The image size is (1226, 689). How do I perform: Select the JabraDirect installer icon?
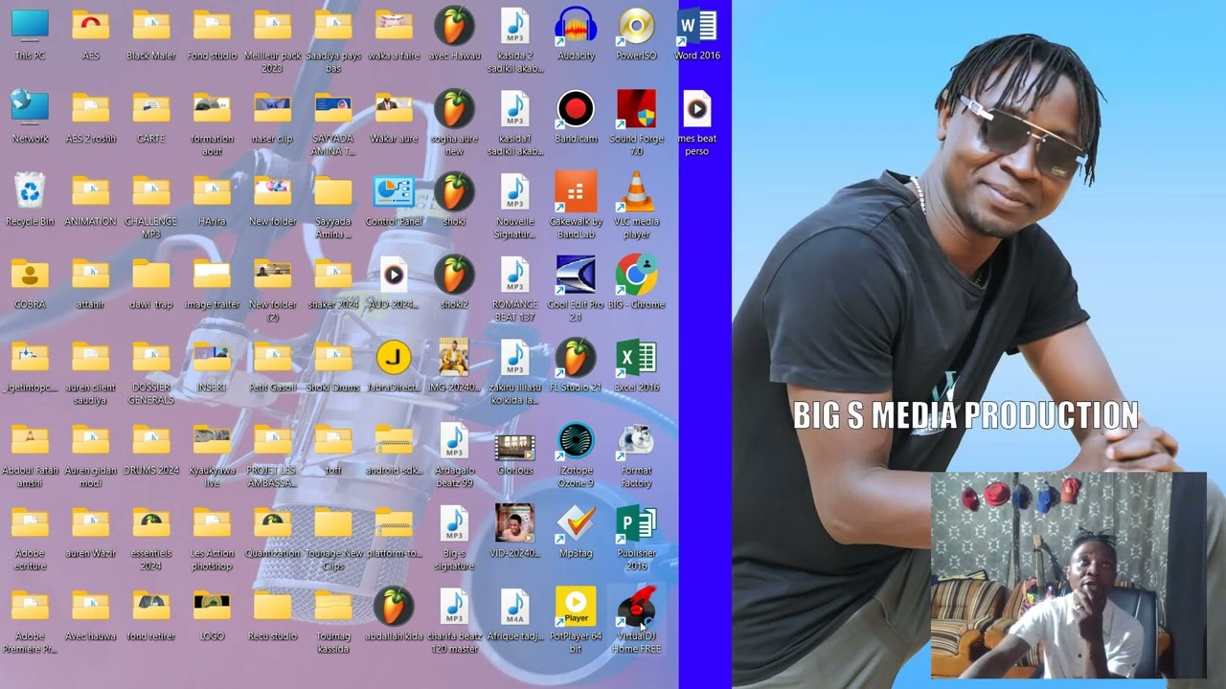[x=394, y=358]
